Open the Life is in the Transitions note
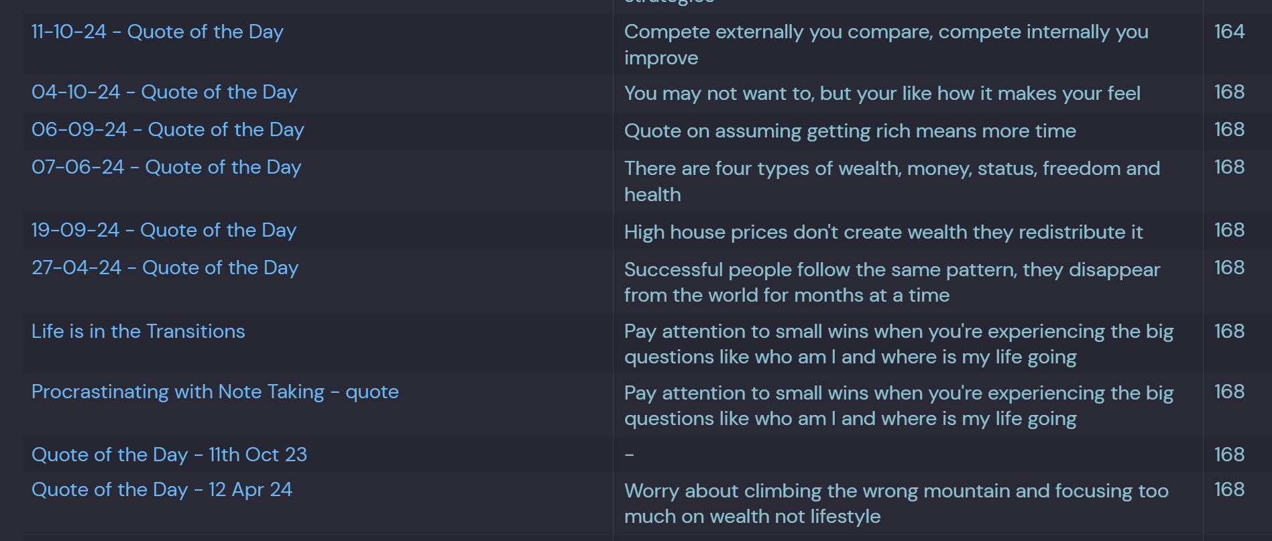Image resolution: width=1272 pixels, height=541 pixels. click(x=138, y=332)
